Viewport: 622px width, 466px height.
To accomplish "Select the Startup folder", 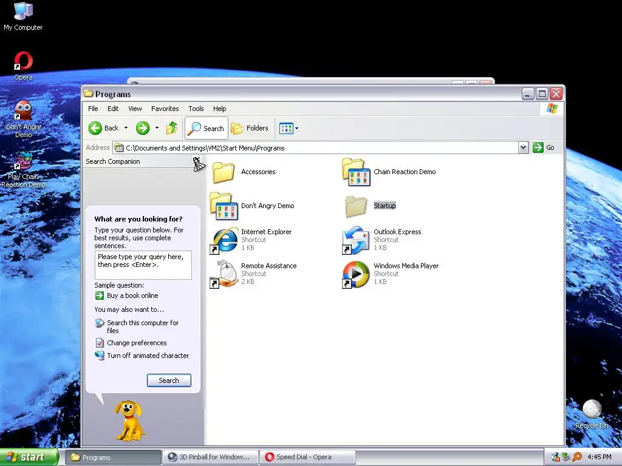I will (x=371, y=206).
